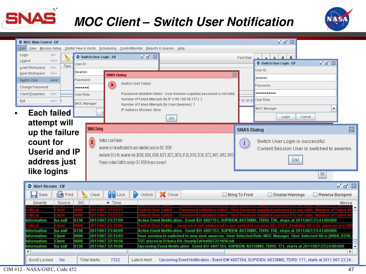The width and height of the screenshot is (366, 274).
Task: Open the View menu
Action: (x=33, y=48)
